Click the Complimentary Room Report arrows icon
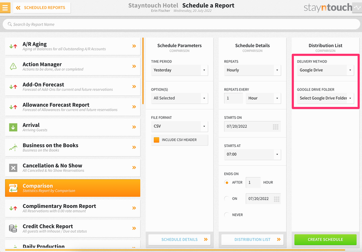The width and height of the screenshot is (362, 252). coord(13,208)
